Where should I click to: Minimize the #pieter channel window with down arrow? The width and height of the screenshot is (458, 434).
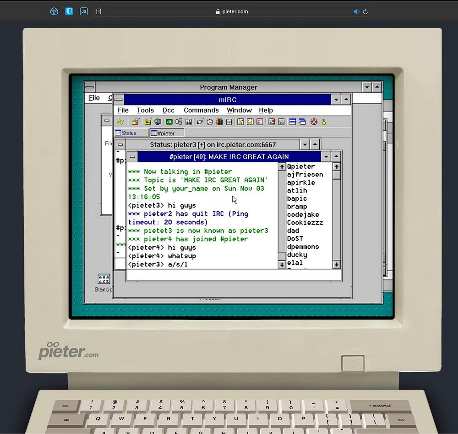326,157
